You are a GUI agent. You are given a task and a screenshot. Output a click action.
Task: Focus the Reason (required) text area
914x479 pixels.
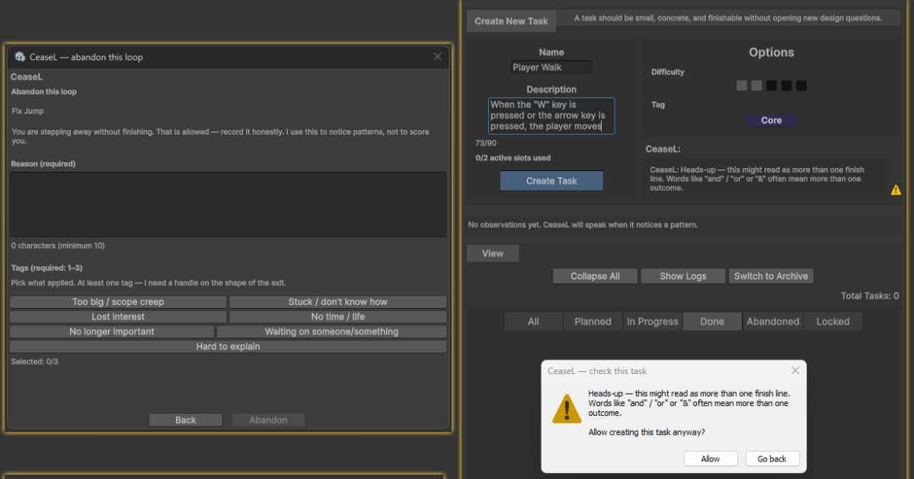[228, 205]
